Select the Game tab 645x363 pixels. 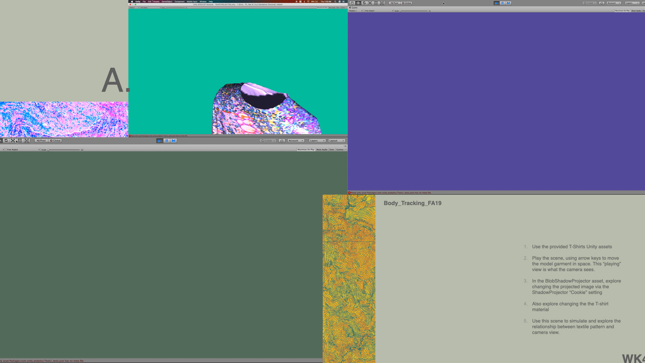tap(354, 7)
